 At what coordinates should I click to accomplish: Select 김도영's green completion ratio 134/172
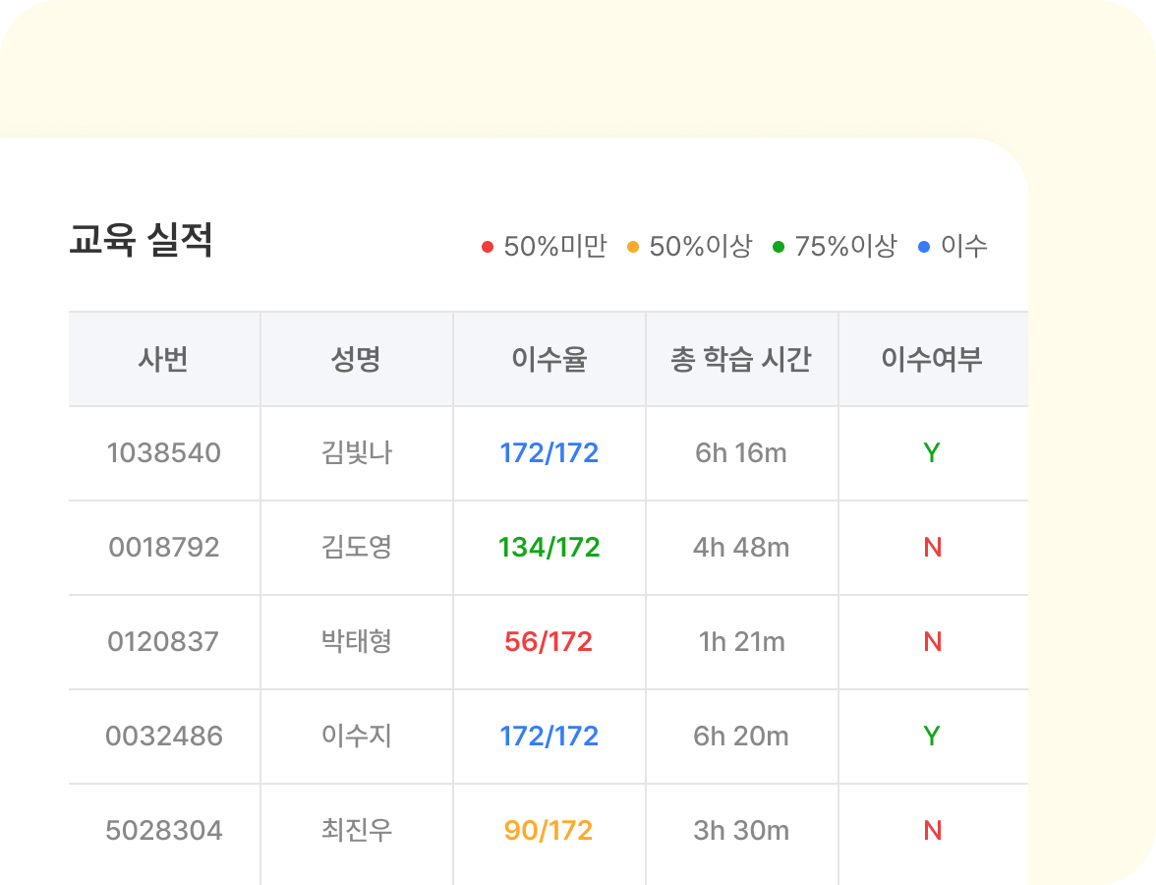[549, 548]
